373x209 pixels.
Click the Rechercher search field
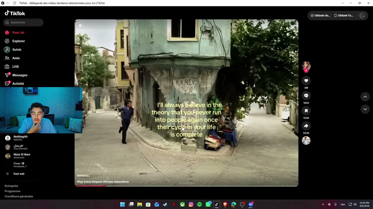(x=23, y=22)
